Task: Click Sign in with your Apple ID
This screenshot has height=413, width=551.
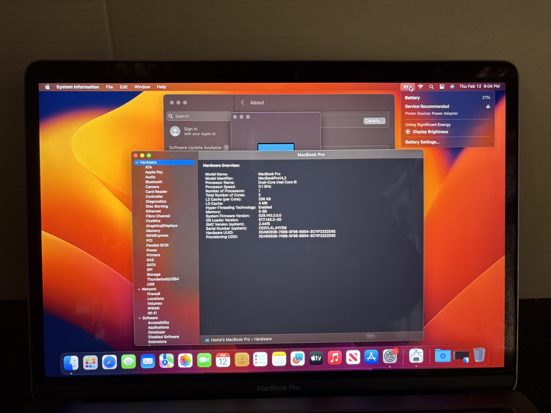Action: 193,131
